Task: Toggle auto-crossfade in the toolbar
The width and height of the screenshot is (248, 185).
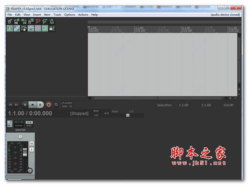Action: click(x=10, y=29)
